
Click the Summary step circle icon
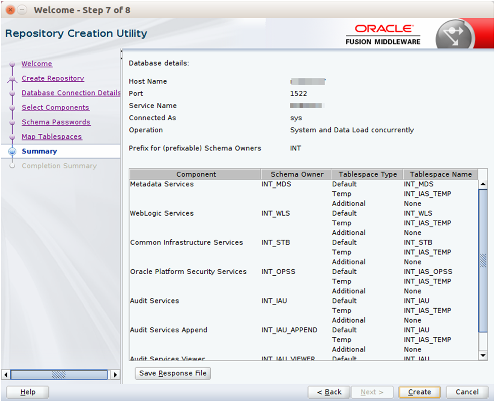[x=12, y=152]
